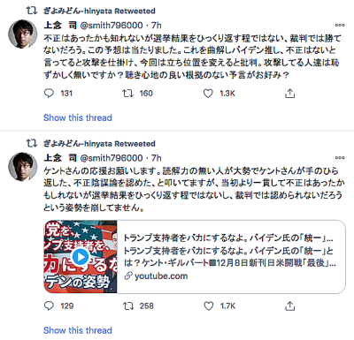Share the second tweet via share icon
Image resolution: width=354 pixels, height=340 pixels.
289,306
